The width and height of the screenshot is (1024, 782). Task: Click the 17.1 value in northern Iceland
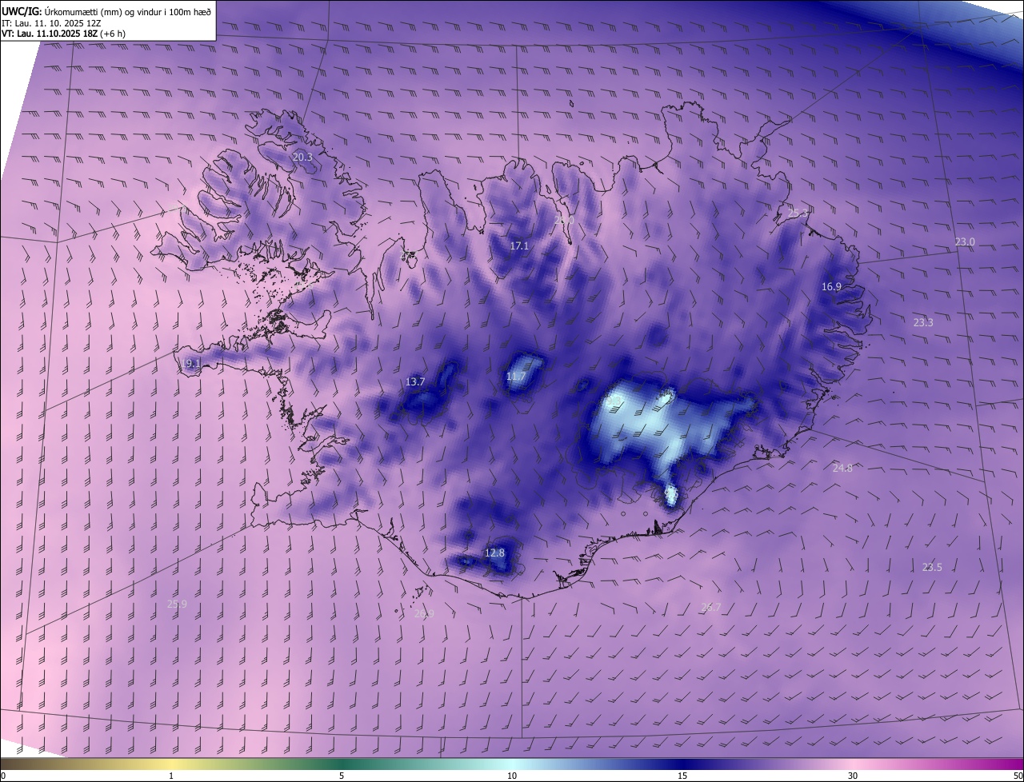point(519,246)
